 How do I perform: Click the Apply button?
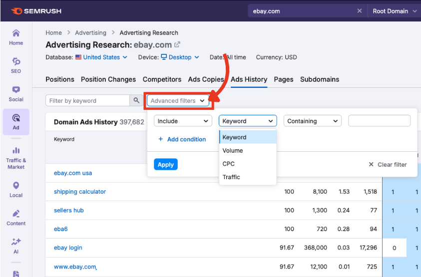tap(166, 164)
